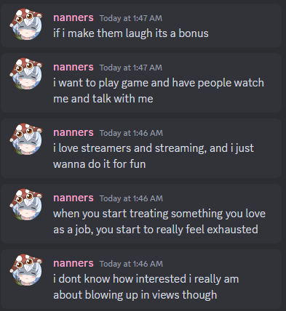This screenshot has width=286, height=311.
Task: Click message 'i want to play game and have people watch'
Action: 159,83
